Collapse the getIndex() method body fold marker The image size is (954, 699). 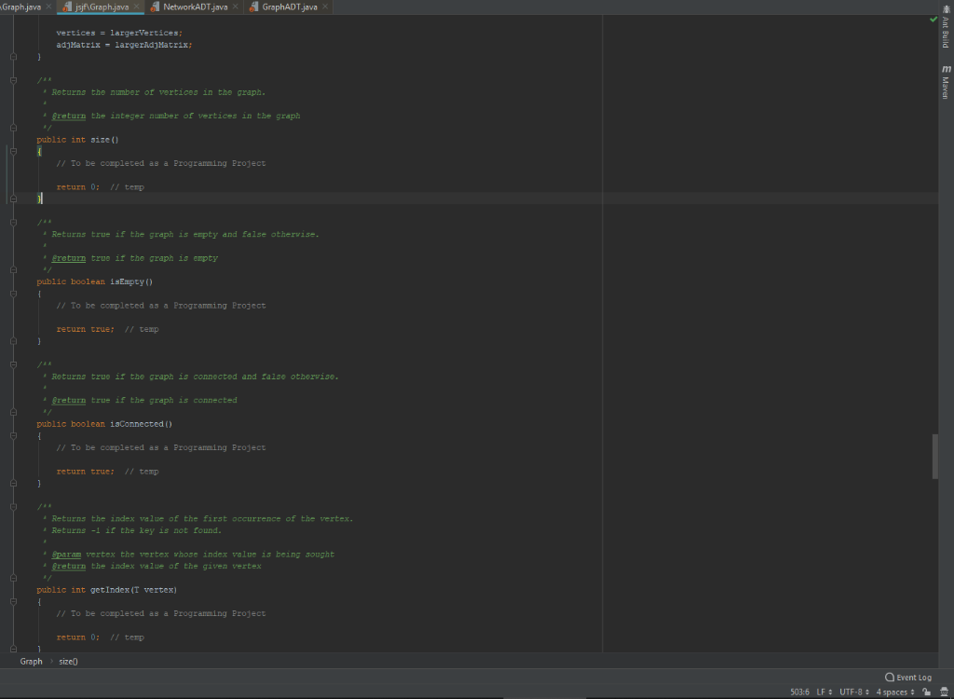13,601
